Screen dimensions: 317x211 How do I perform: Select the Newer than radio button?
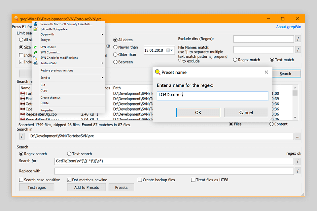[115, 47]
